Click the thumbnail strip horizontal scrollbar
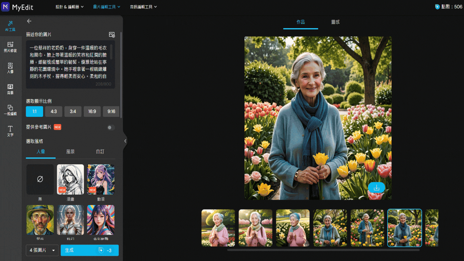 click(x=323, y=250)
